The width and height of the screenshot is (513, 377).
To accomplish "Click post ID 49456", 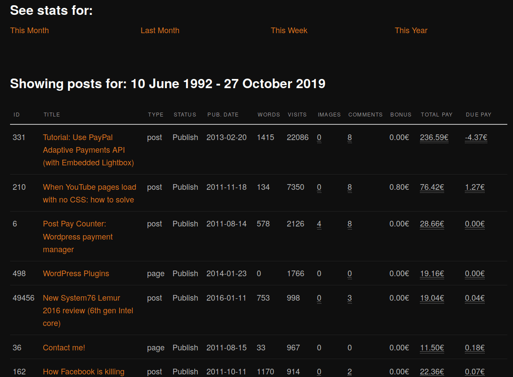I will click(24, 298).
